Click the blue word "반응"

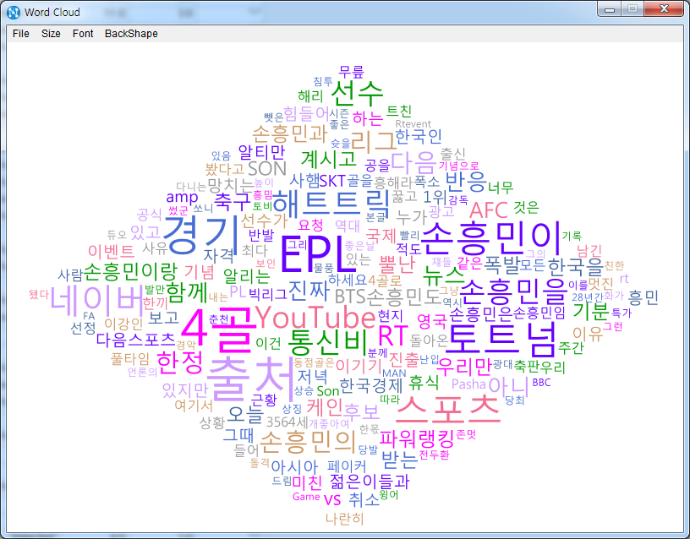point(465,181)
